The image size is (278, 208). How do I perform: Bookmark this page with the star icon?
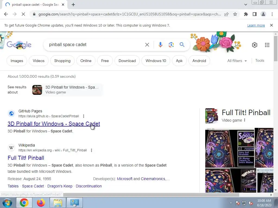[235, 14]
